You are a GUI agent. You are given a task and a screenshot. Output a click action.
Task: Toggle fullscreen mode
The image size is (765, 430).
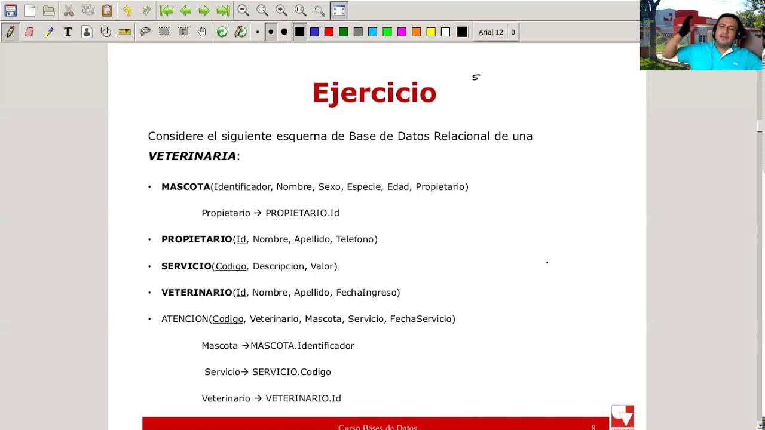coord(339,11)
